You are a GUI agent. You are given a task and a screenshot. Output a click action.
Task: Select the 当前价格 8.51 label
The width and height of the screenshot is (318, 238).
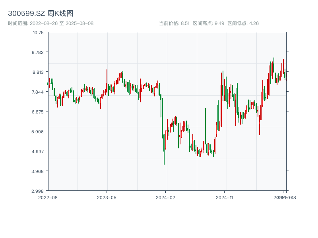(x=174, y=23)
